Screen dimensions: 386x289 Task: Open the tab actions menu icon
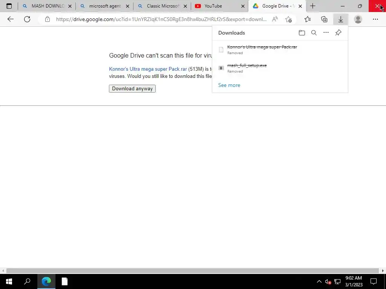pos(9,6)
